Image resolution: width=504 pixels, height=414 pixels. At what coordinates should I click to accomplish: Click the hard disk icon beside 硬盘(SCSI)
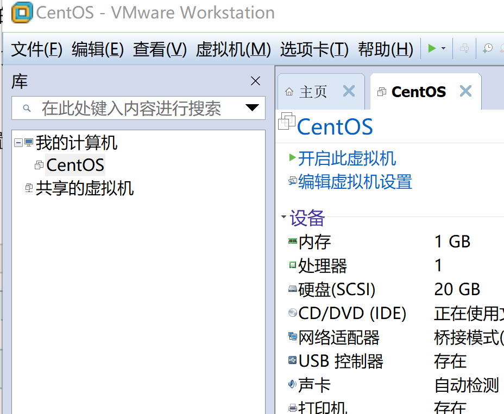293,289
